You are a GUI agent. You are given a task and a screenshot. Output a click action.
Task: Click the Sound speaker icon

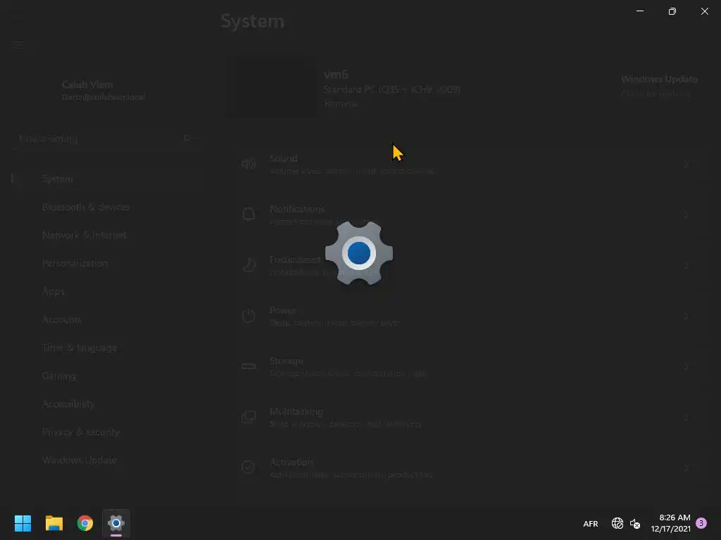pyautogui.click(x=249, y=164)
